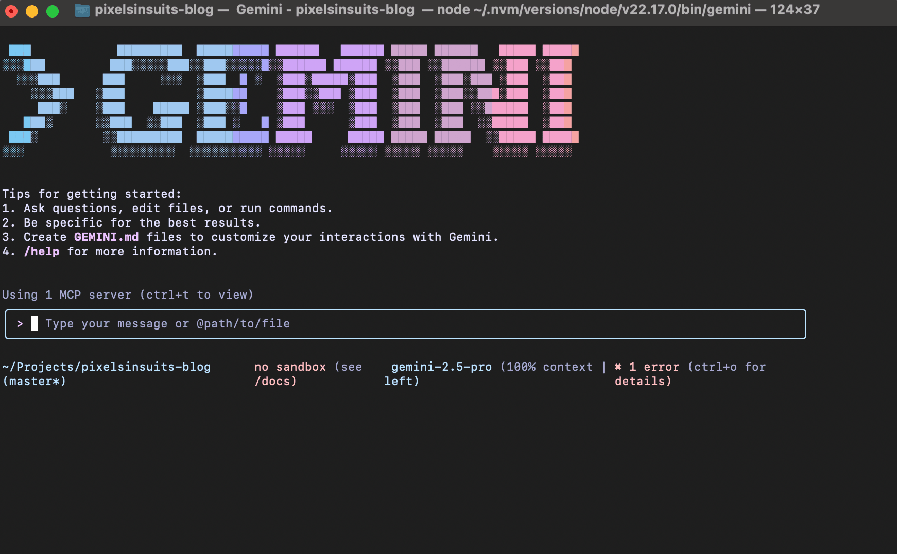Click the no sandbox status indicator
Image resolution: width=897 pixels, height=554 pixels.
[x=290, y=367]
